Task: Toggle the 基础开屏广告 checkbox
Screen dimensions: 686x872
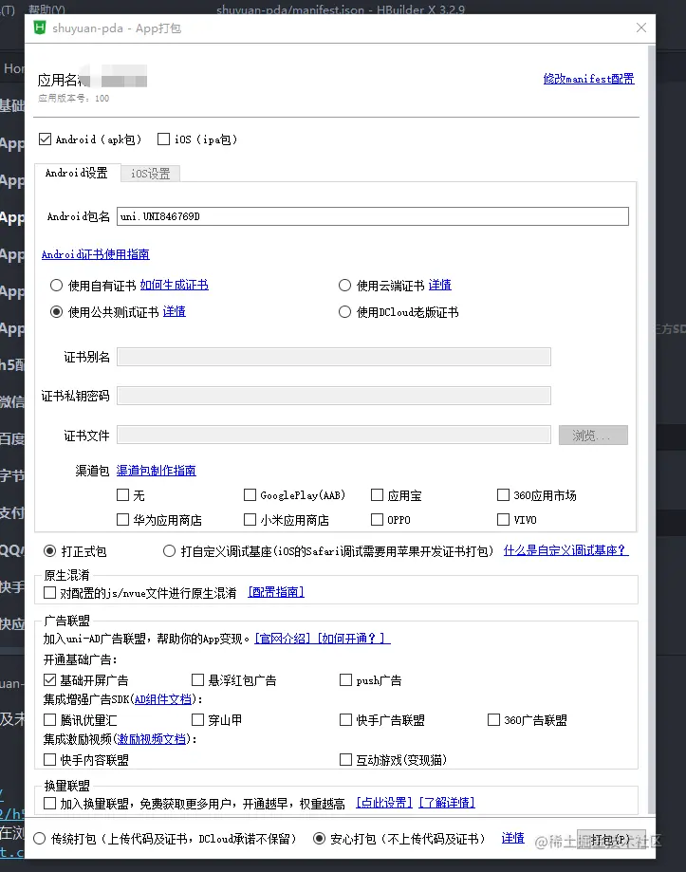Action: pyautogui.click(x=49, y=679)
